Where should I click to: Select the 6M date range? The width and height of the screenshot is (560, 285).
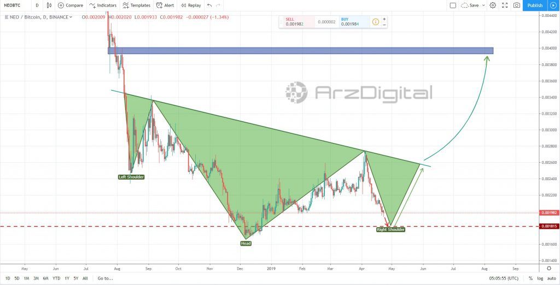(44, 278)
